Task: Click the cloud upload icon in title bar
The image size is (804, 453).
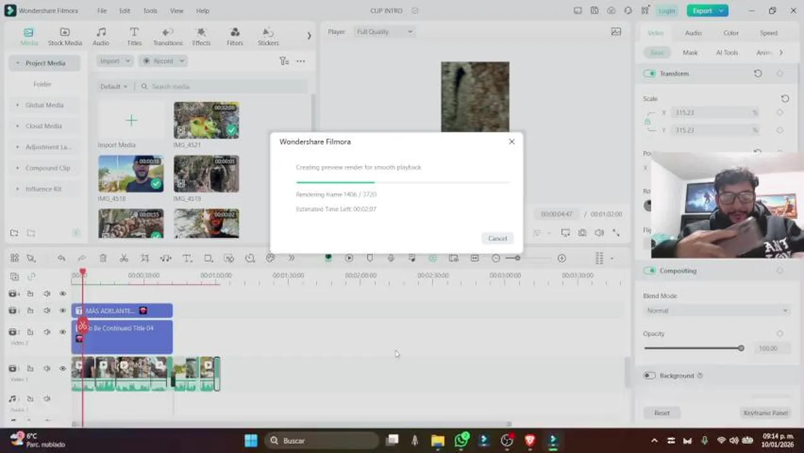Action: [x=611, y=11]
